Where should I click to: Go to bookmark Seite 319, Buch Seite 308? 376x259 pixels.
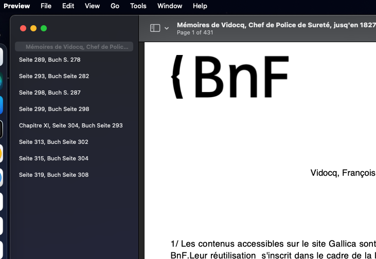[53, 175]
